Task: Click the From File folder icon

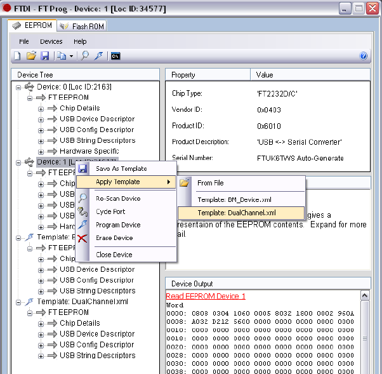Action: pyautogui.click(x=185, y=183)
